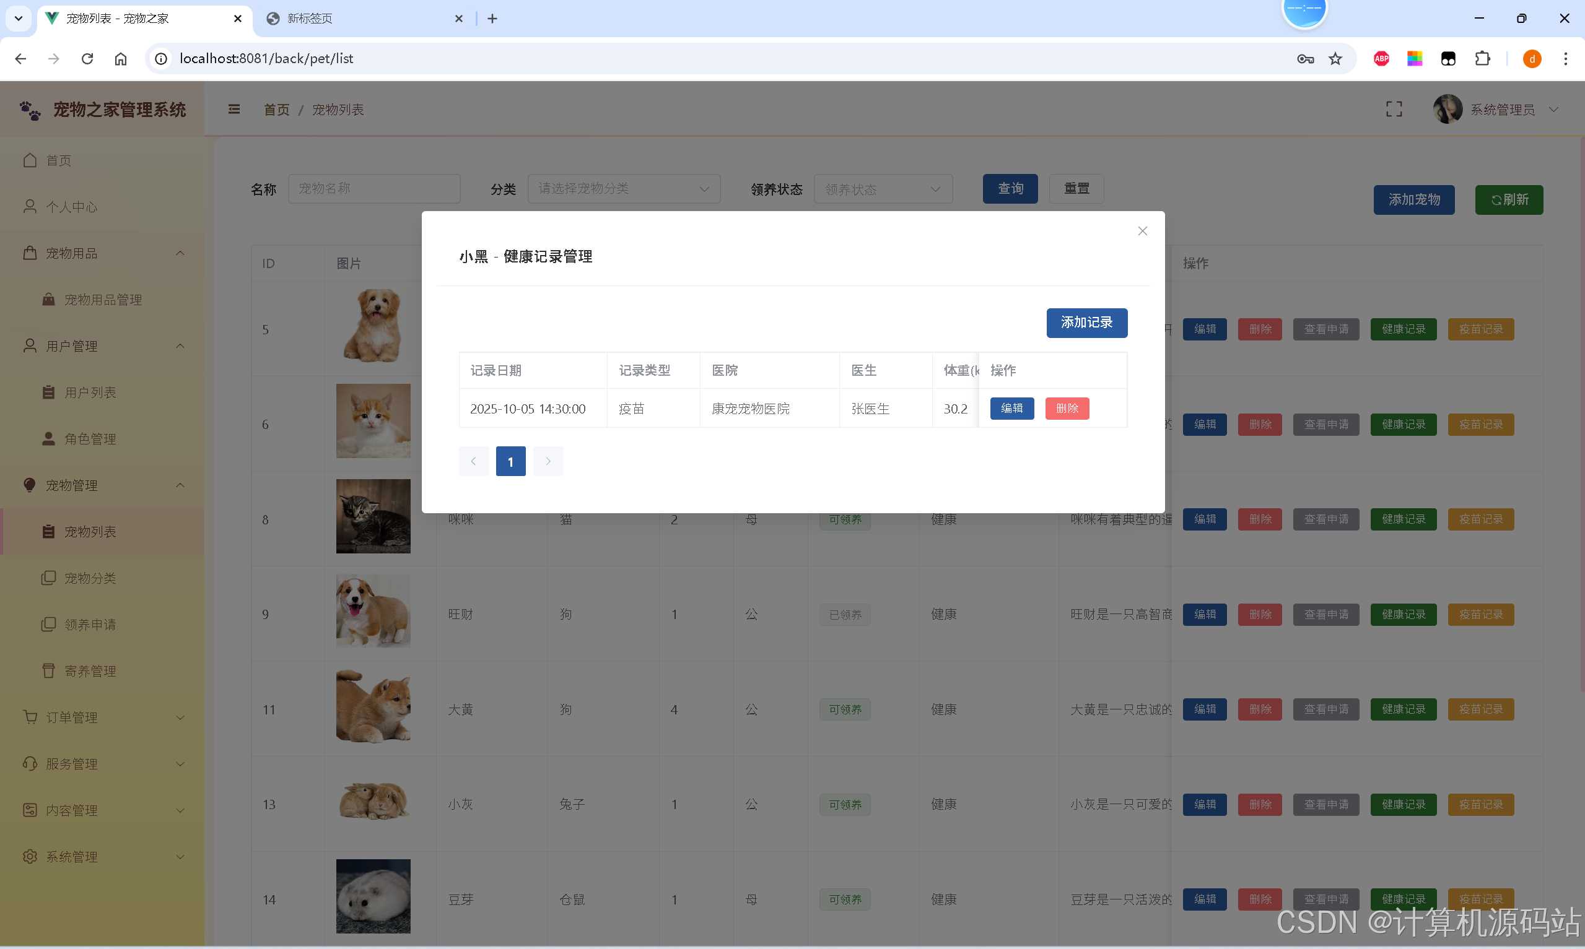1585x949 pixels.
Task: Click the 查询 button
Action: pyautogui.click(x=1010, y=189)
